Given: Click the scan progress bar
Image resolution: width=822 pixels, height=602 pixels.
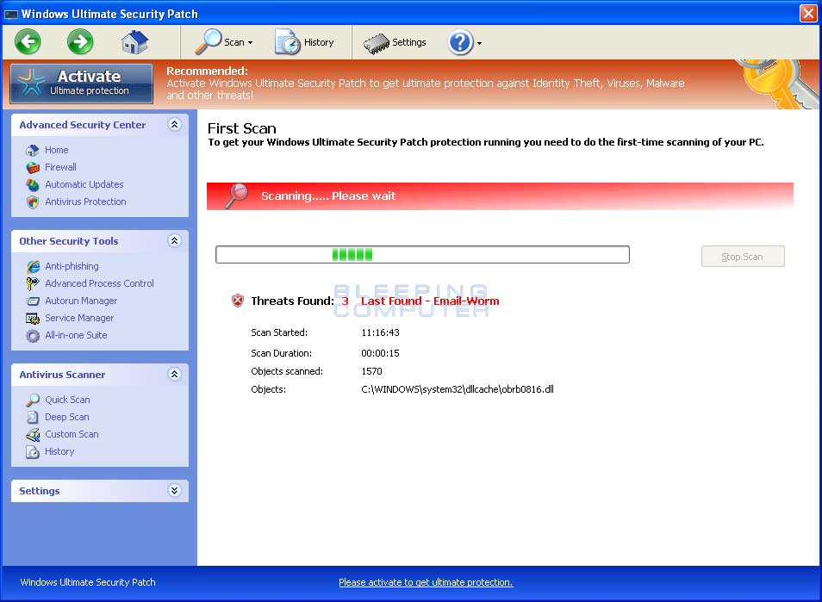Looking at the screenshot, I should coord(421,254).
